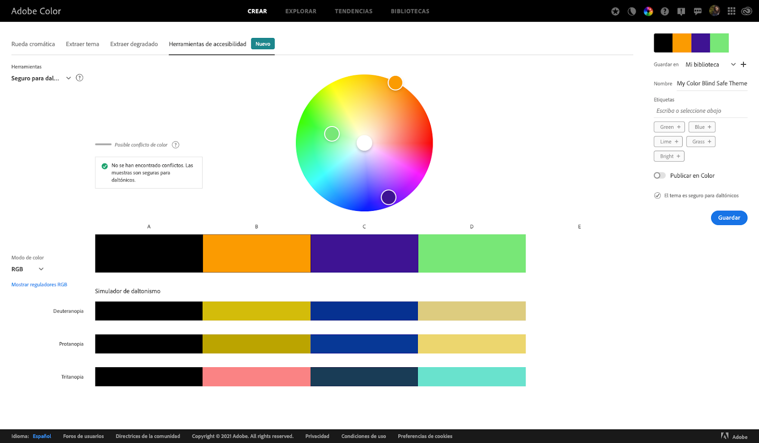Image resolution: width=759 pixels, height=443 pixels.
Task: Enable Publicar en Color toggle
Action: 659,175
